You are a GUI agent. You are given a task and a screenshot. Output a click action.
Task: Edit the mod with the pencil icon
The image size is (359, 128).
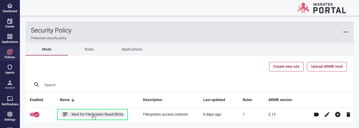click(327, 115)
